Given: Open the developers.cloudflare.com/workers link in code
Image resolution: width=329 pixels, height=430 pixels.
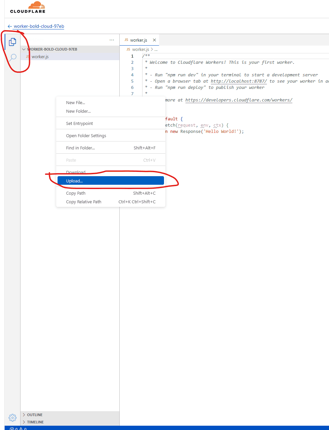Looking at the screenshot, I should point(239,100).
